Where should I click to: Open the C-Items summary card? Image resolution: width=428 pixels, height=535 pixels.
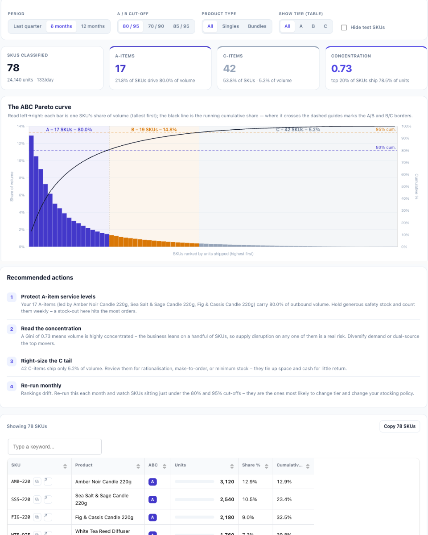tap(268, 68)
